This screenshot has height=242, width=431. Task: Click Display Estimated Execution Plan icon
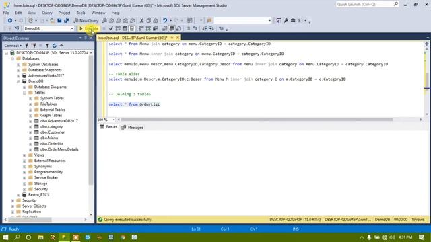(x=118, y=28)
